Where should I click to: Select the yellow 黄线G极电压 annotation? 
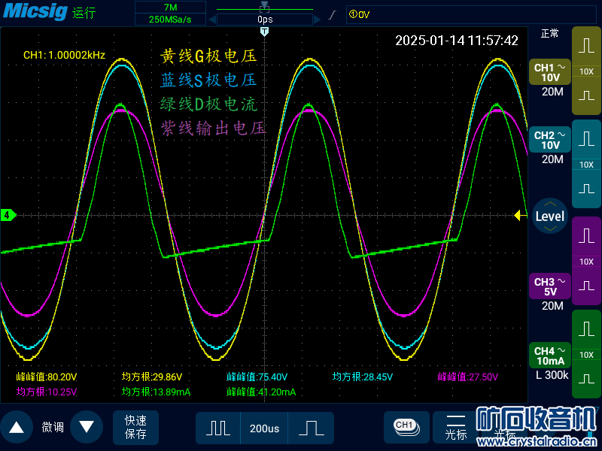coord(208,56)
